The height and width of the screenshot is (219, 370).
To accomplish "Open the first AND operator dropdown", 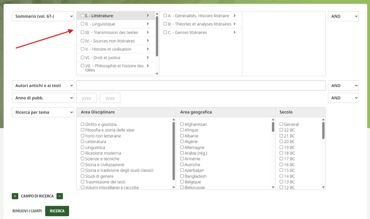I will [343, 16].
